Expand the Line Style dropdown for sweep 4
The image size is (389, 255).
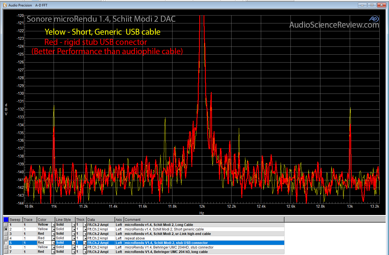pyautogui.click(x=74, y=238)
